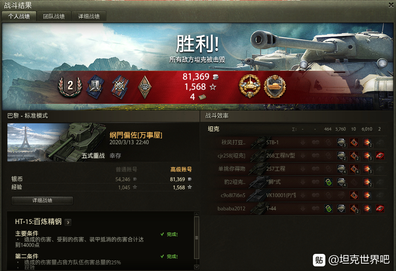Click the gold tank wreath achievement badge

tap(250, 86)
